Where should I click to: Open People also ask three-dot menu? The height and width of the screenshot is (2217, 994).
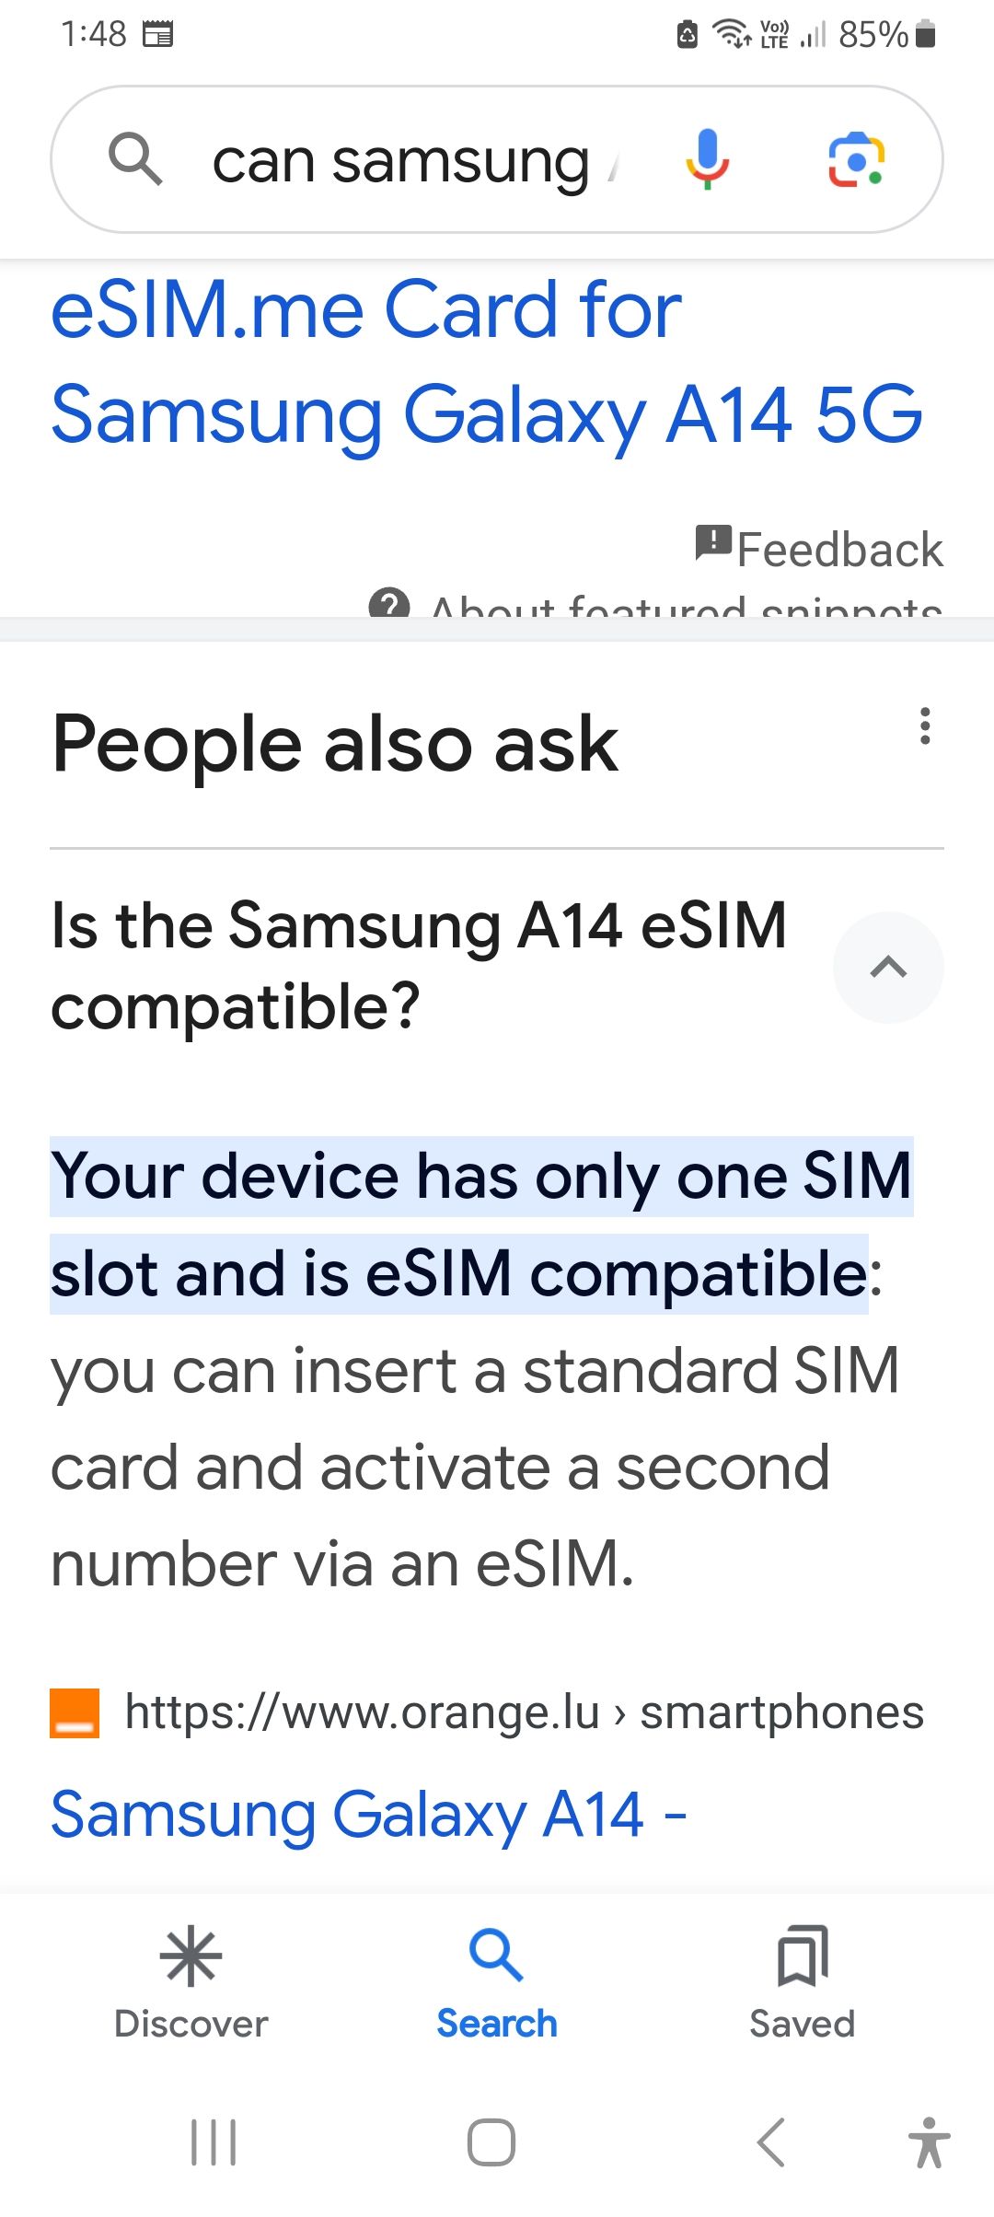click(x=925, y=726)
